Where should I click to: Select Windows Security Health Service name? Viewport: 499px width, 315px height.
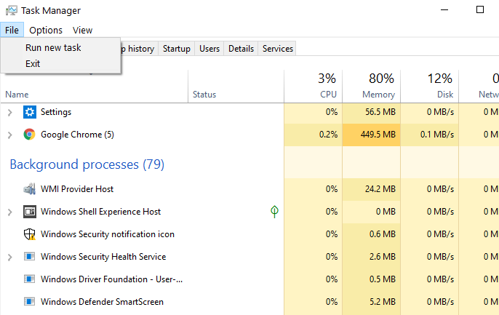[x=103, y=257]
